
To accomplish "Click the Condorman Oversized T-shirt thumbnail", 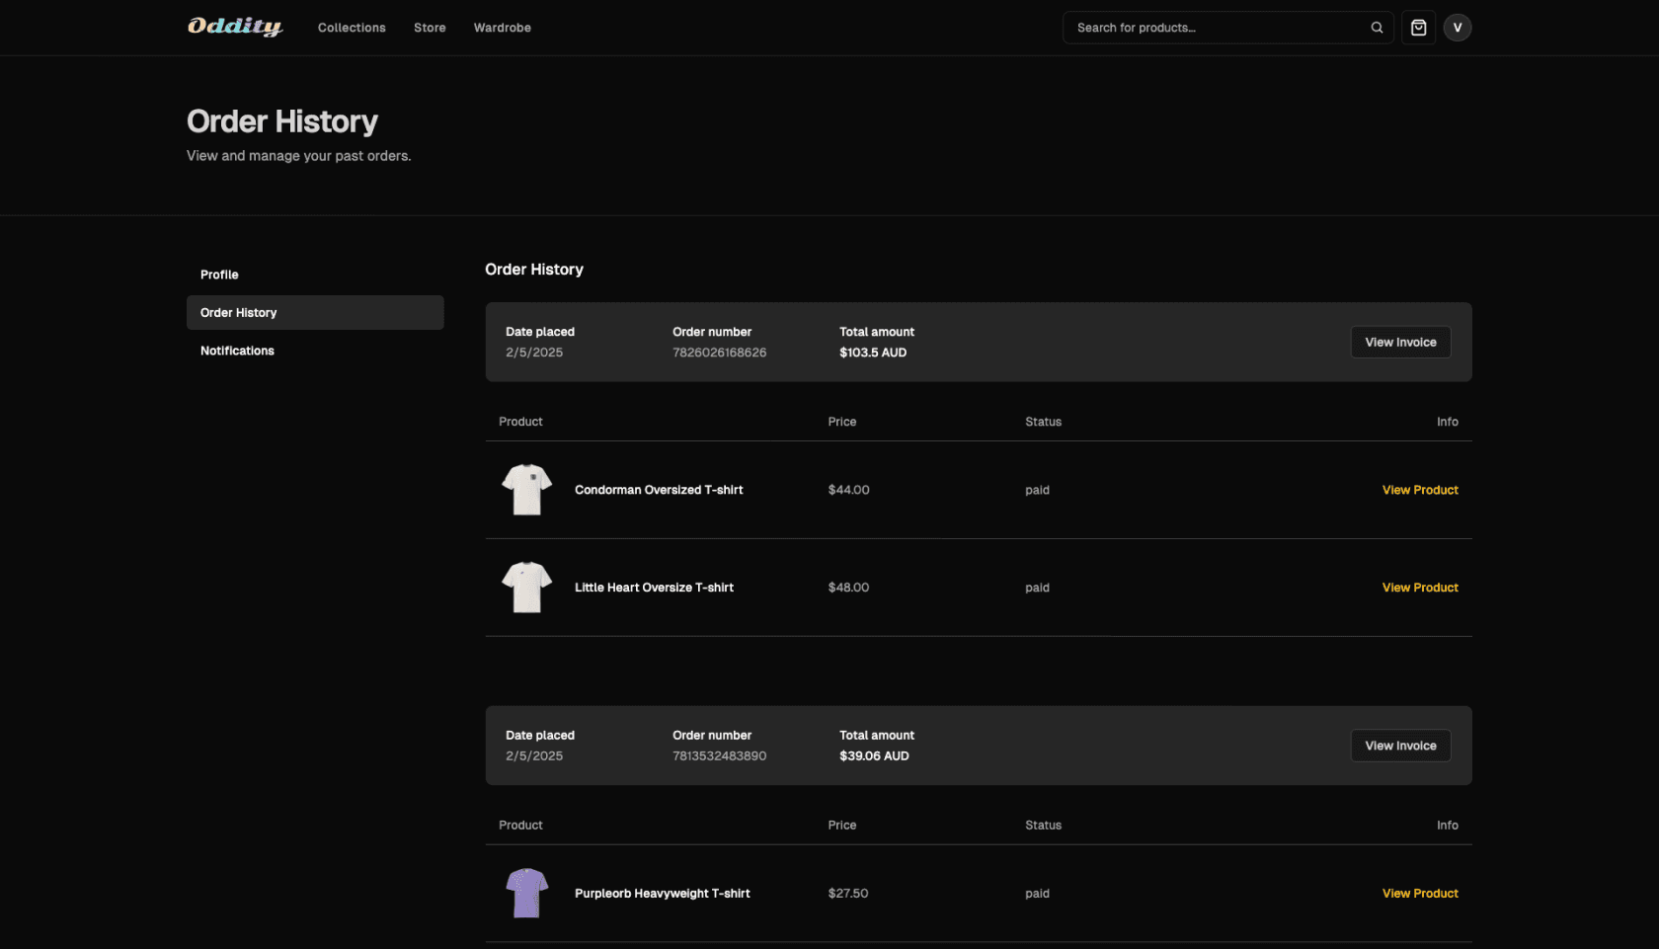I will pos(526,489).
